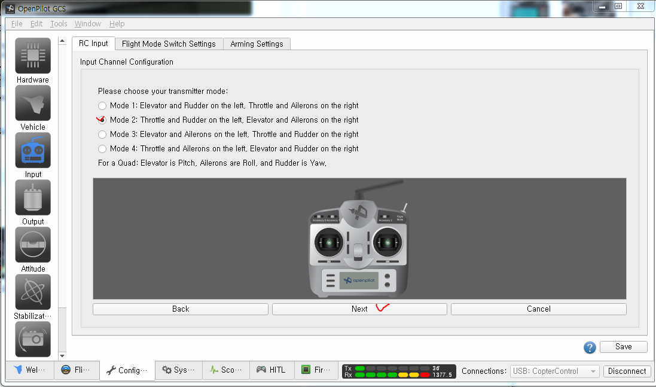Image resolution: width=656 pixels, height=387 pixels.
Task: Switch to the RC Input tab
Action: point(93,44)
